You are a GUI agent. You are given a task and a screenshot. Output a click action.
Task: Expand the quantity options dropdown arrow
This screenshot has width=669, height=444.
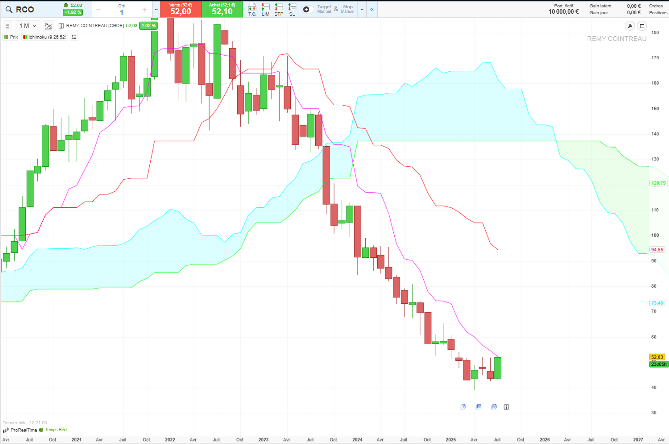point(156,9)
